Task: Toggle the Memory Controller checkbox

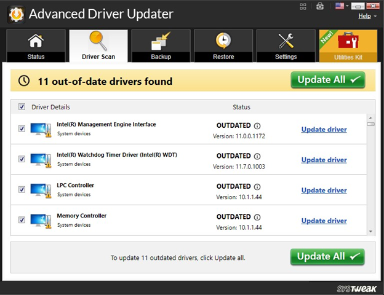Action: pos(22,219)
